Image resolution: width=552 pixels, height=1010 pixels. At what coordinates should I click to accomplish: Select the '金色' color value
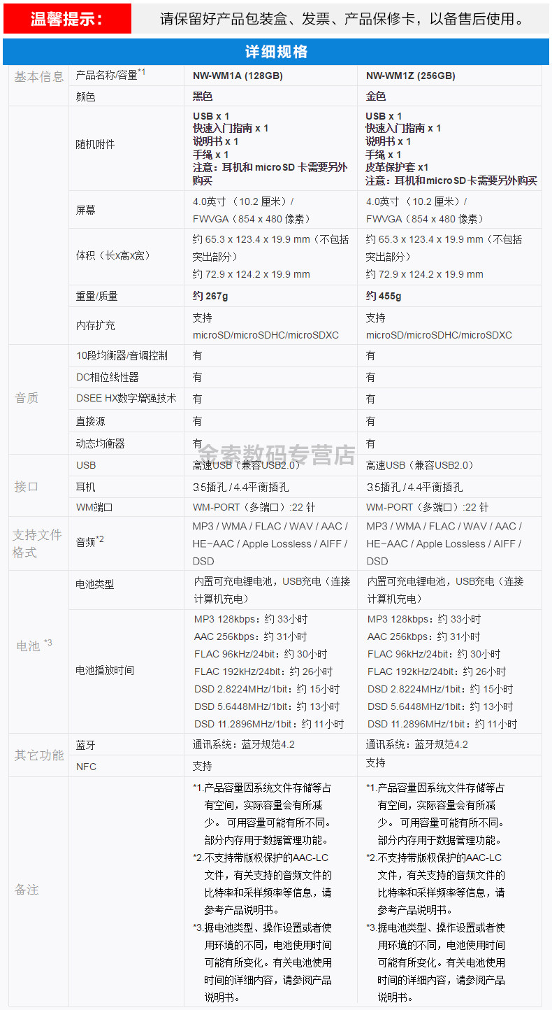tap(376, 97)
